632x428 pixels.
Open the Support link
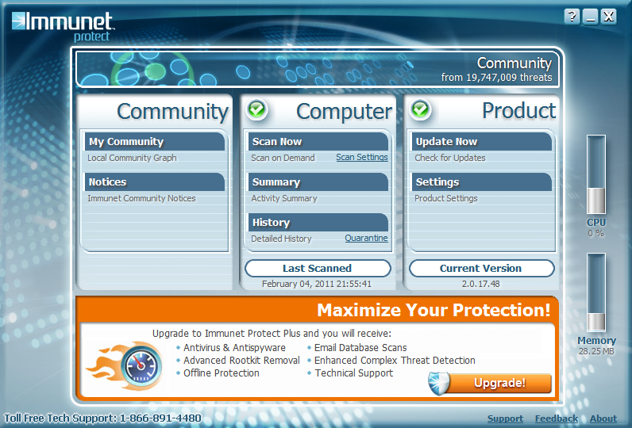pyautogui.click(x=506, y=418)
